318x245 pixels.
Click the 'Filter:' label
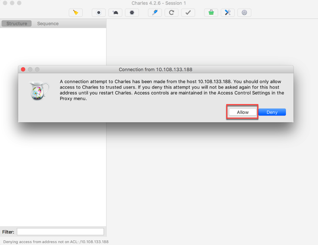click(x=8, y=232)
